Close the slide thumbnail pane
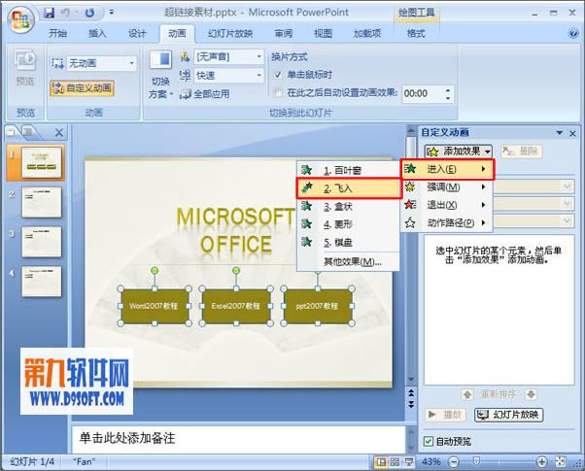This screenshot has width=585, height=471. [59, 132]
